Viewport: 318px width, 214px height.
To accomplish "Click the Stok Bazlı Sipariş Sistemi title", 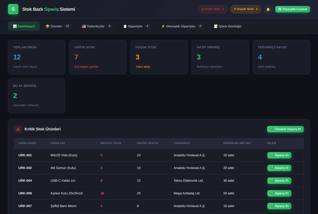I will pos(49,9).
